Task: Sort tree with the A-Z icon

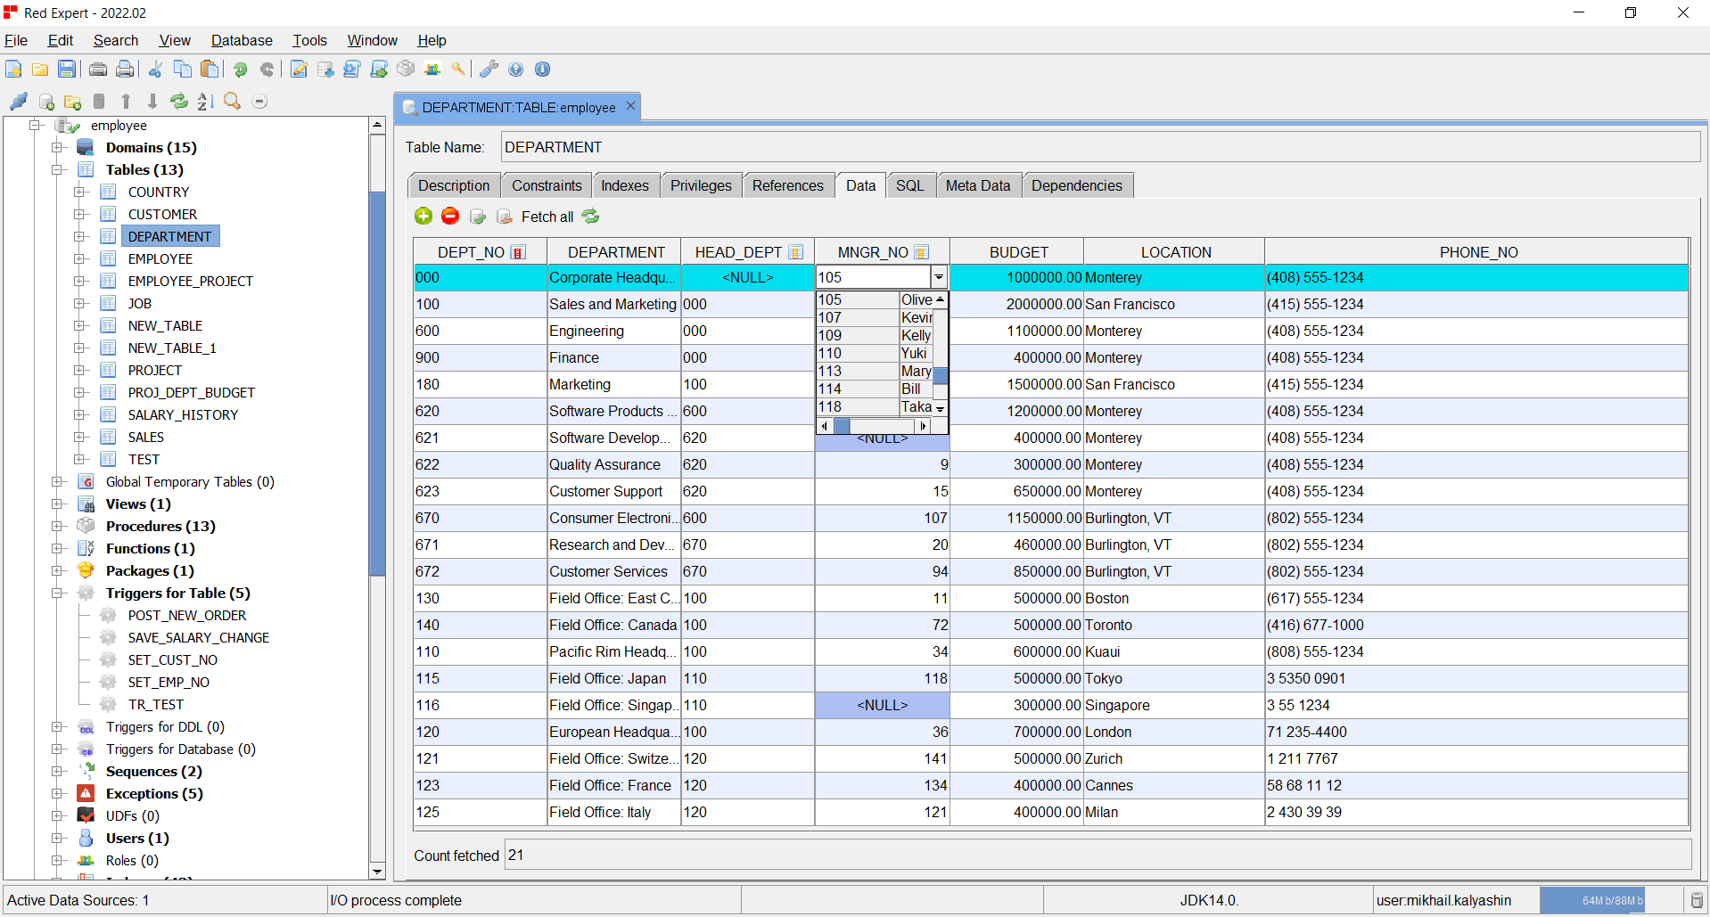Action: coord(205,102)
